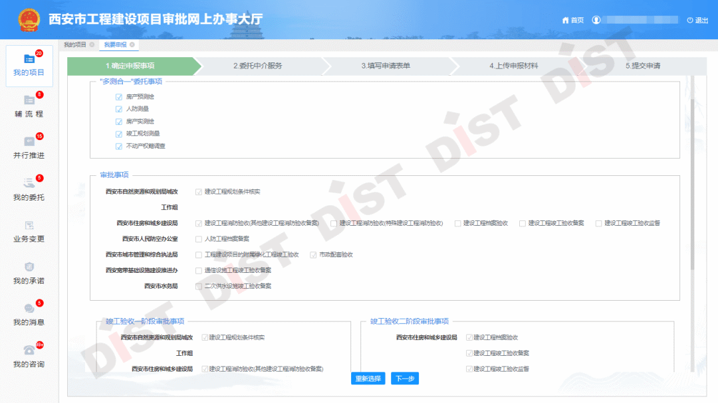Uncheck the 房产预测绘 checkbox
The height and width of the screenshot is (403, 718).
tap(119, 97)
